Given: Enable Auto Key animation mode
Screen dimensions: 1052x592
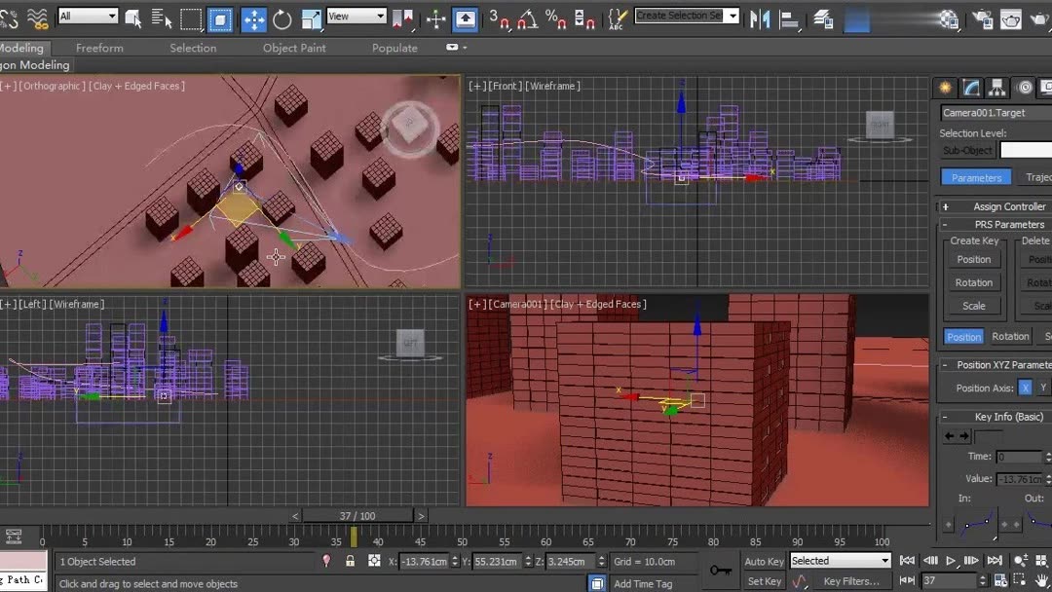Looking at the screenshot, I should (x=764, y=561).
